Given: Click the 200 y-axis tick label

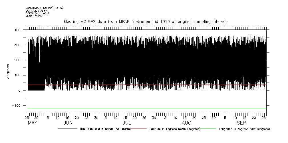Looking at the screenshot, I should pyautogui.click(x=17, y=60).
